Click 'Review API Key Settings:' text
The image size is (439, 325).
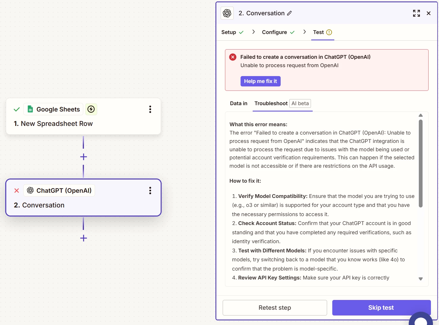[x=270, y=278]
